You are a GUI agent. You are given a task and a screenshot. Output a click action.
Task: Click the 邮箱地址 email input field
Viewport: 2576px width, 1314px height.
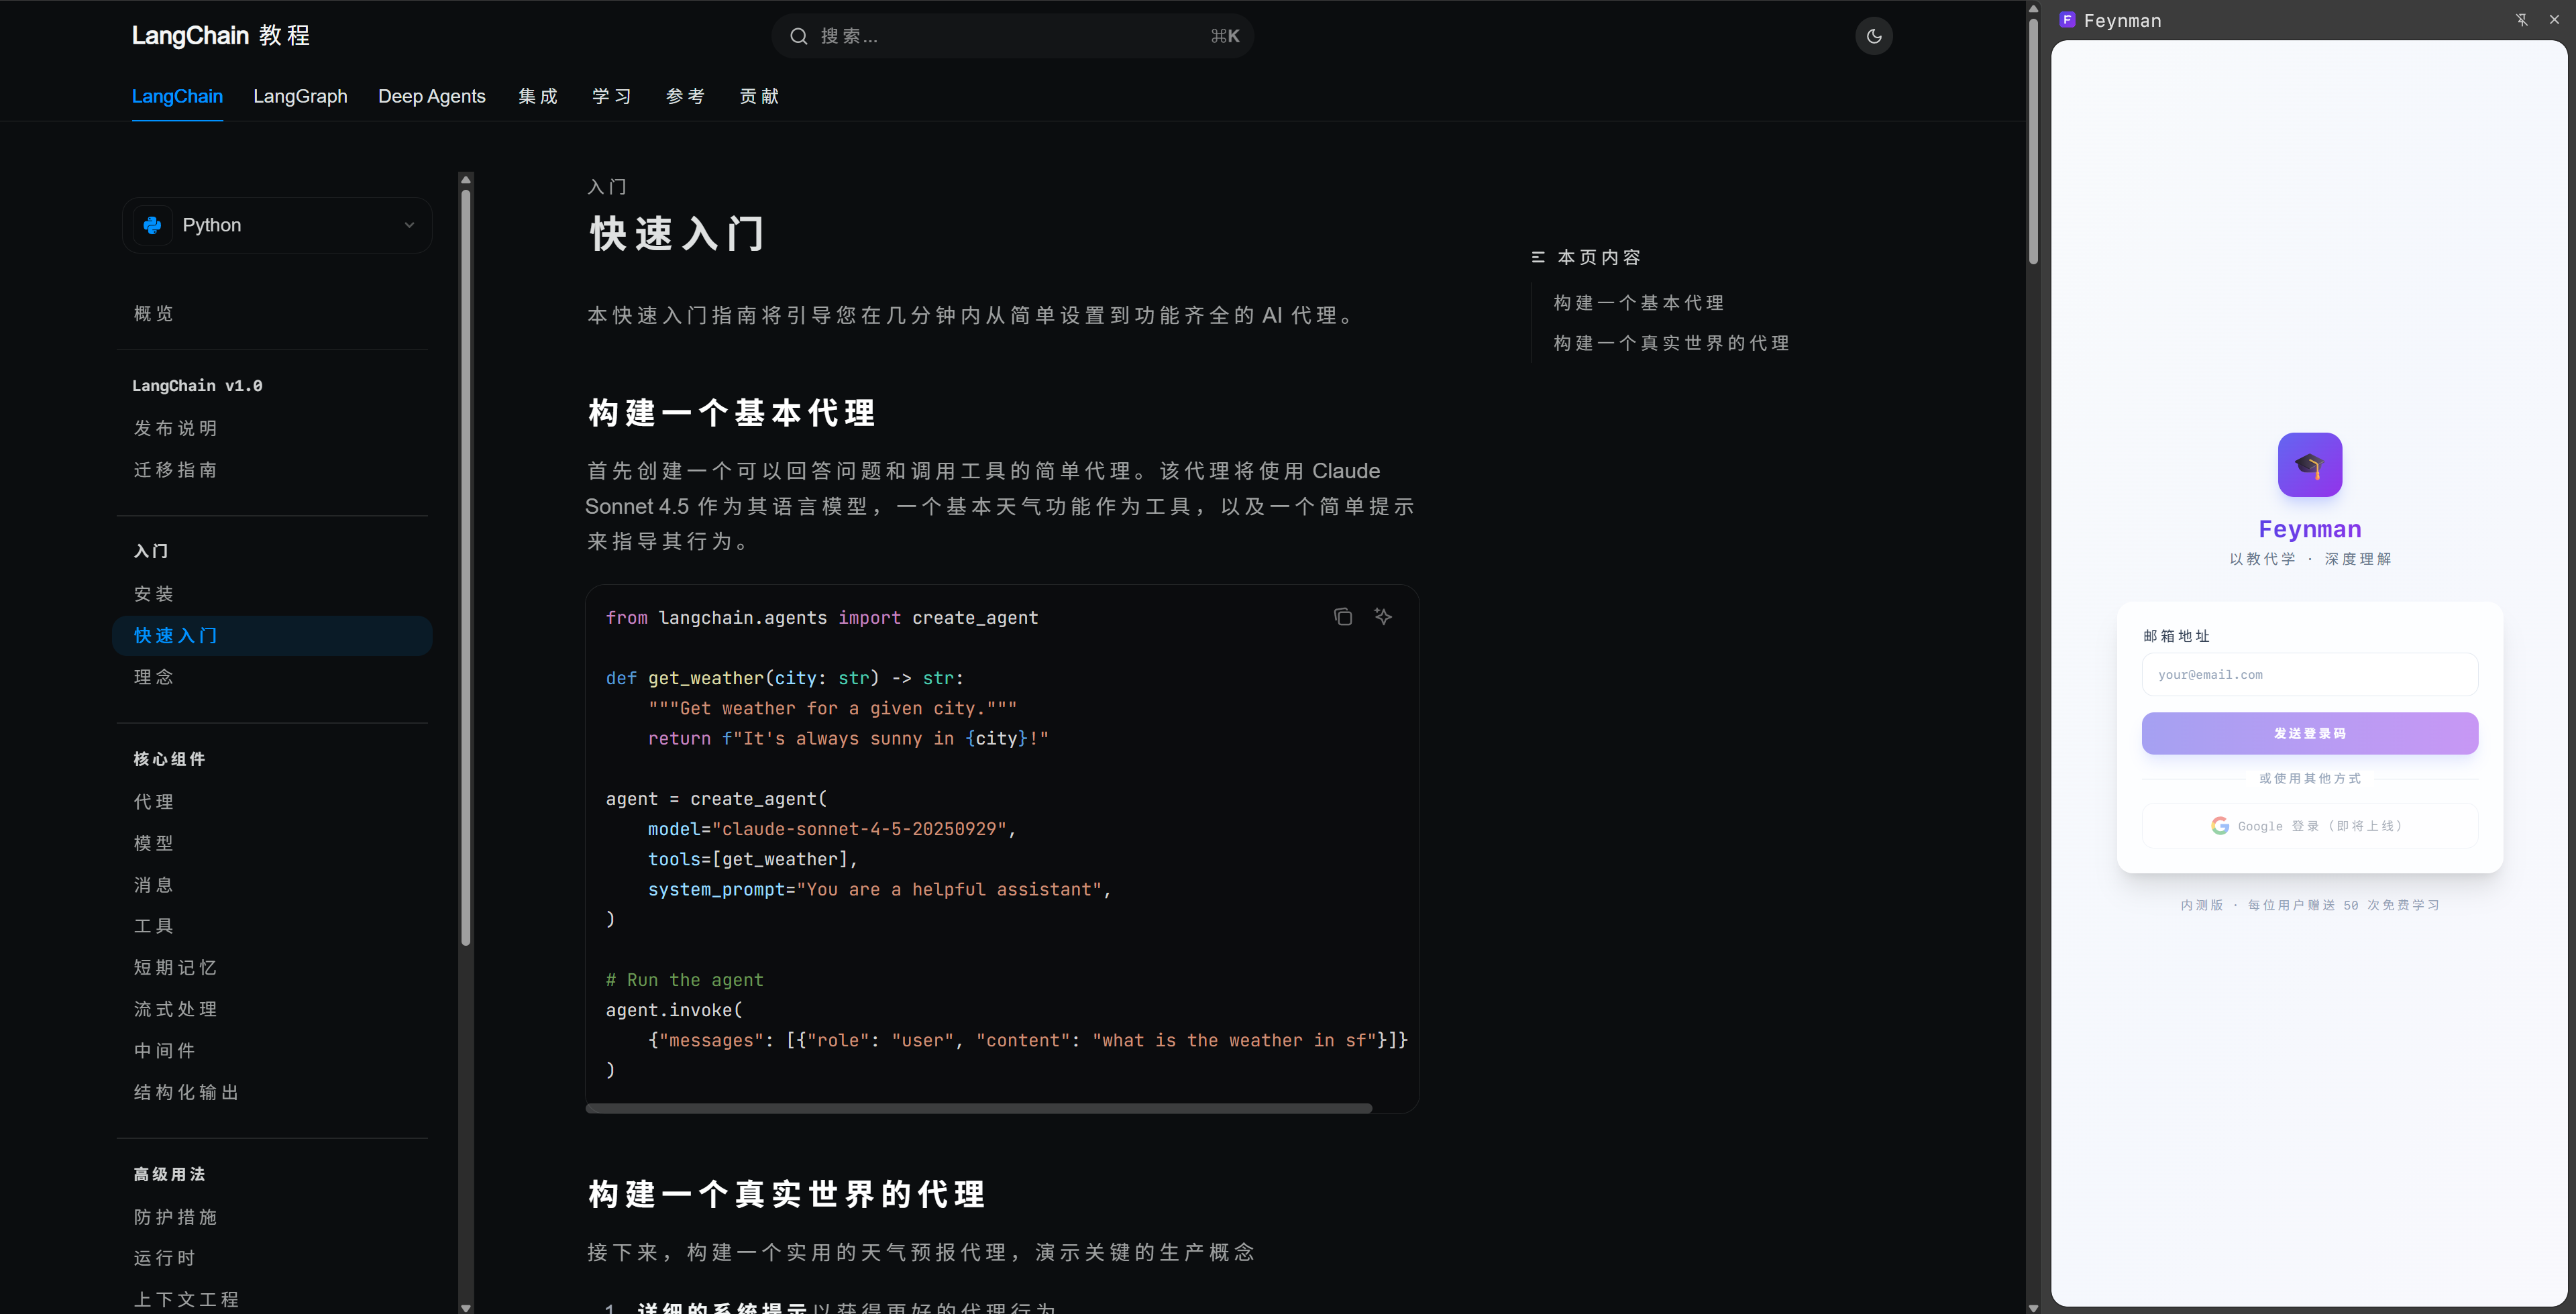point(2309,675)
